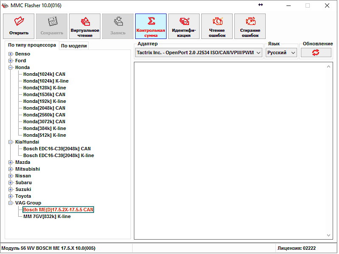Click the red Обновление refresh button
Viewport: 339px width, 254px height.
pos(316,52)
